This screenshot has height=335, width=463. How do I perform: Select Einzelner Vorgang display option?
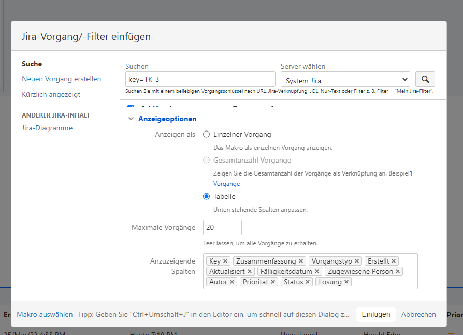(207, 134)
